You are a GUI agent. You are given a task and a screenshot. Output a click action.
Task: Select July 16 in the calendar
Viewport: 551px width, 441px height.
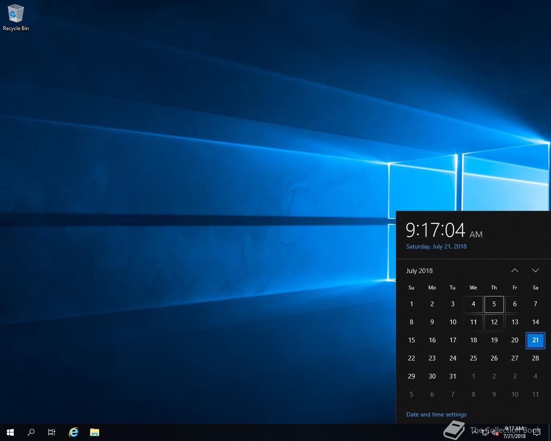point(432,340)
